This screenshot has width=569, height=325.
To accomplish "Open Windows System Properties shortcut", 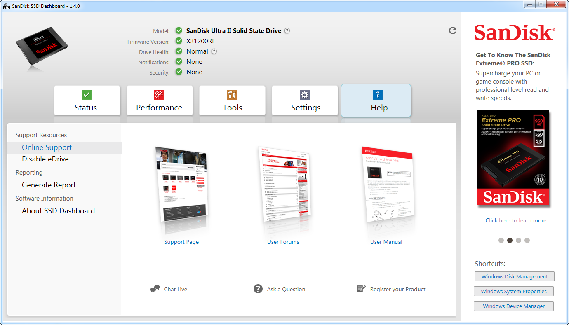I will [x=514, y=291].
